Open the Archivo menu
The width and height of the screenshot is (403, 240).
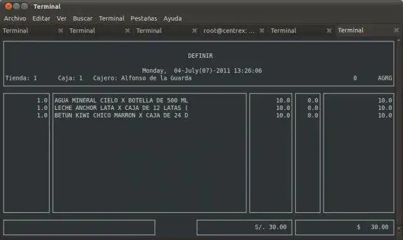pos(15,18)
